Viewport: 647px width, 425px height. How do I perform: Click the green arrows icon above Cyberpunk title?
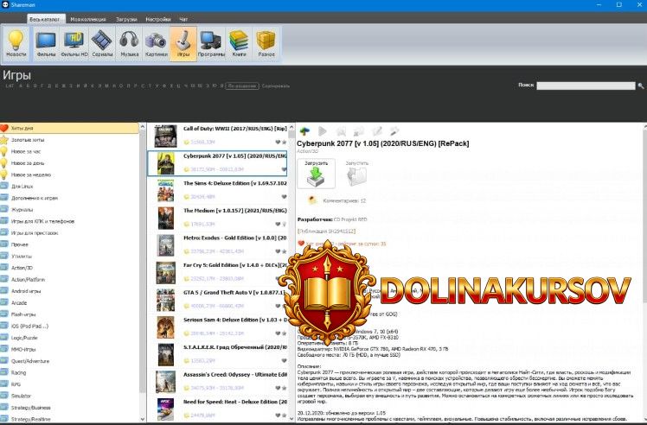tap(304, 131)
